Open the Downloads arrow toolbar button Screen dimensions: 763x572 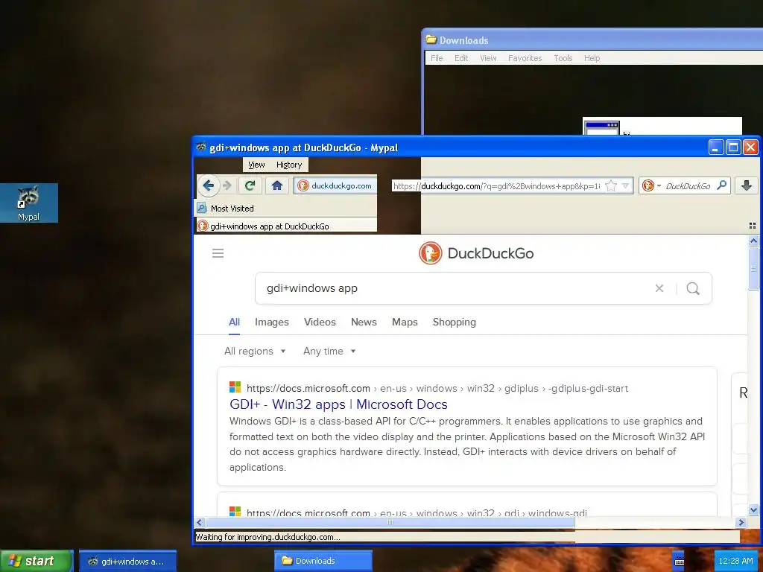(747, 185)
